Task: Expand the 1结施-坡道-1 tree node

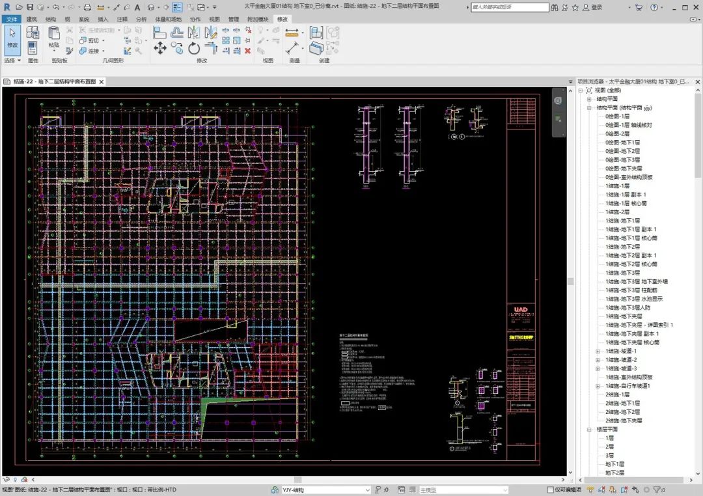Action: coord(598,351)
